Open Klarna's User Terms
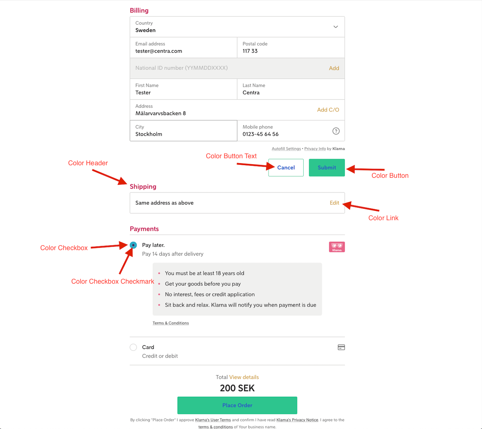The width and height of the screenshot is (482, 429). coord(213,420)
